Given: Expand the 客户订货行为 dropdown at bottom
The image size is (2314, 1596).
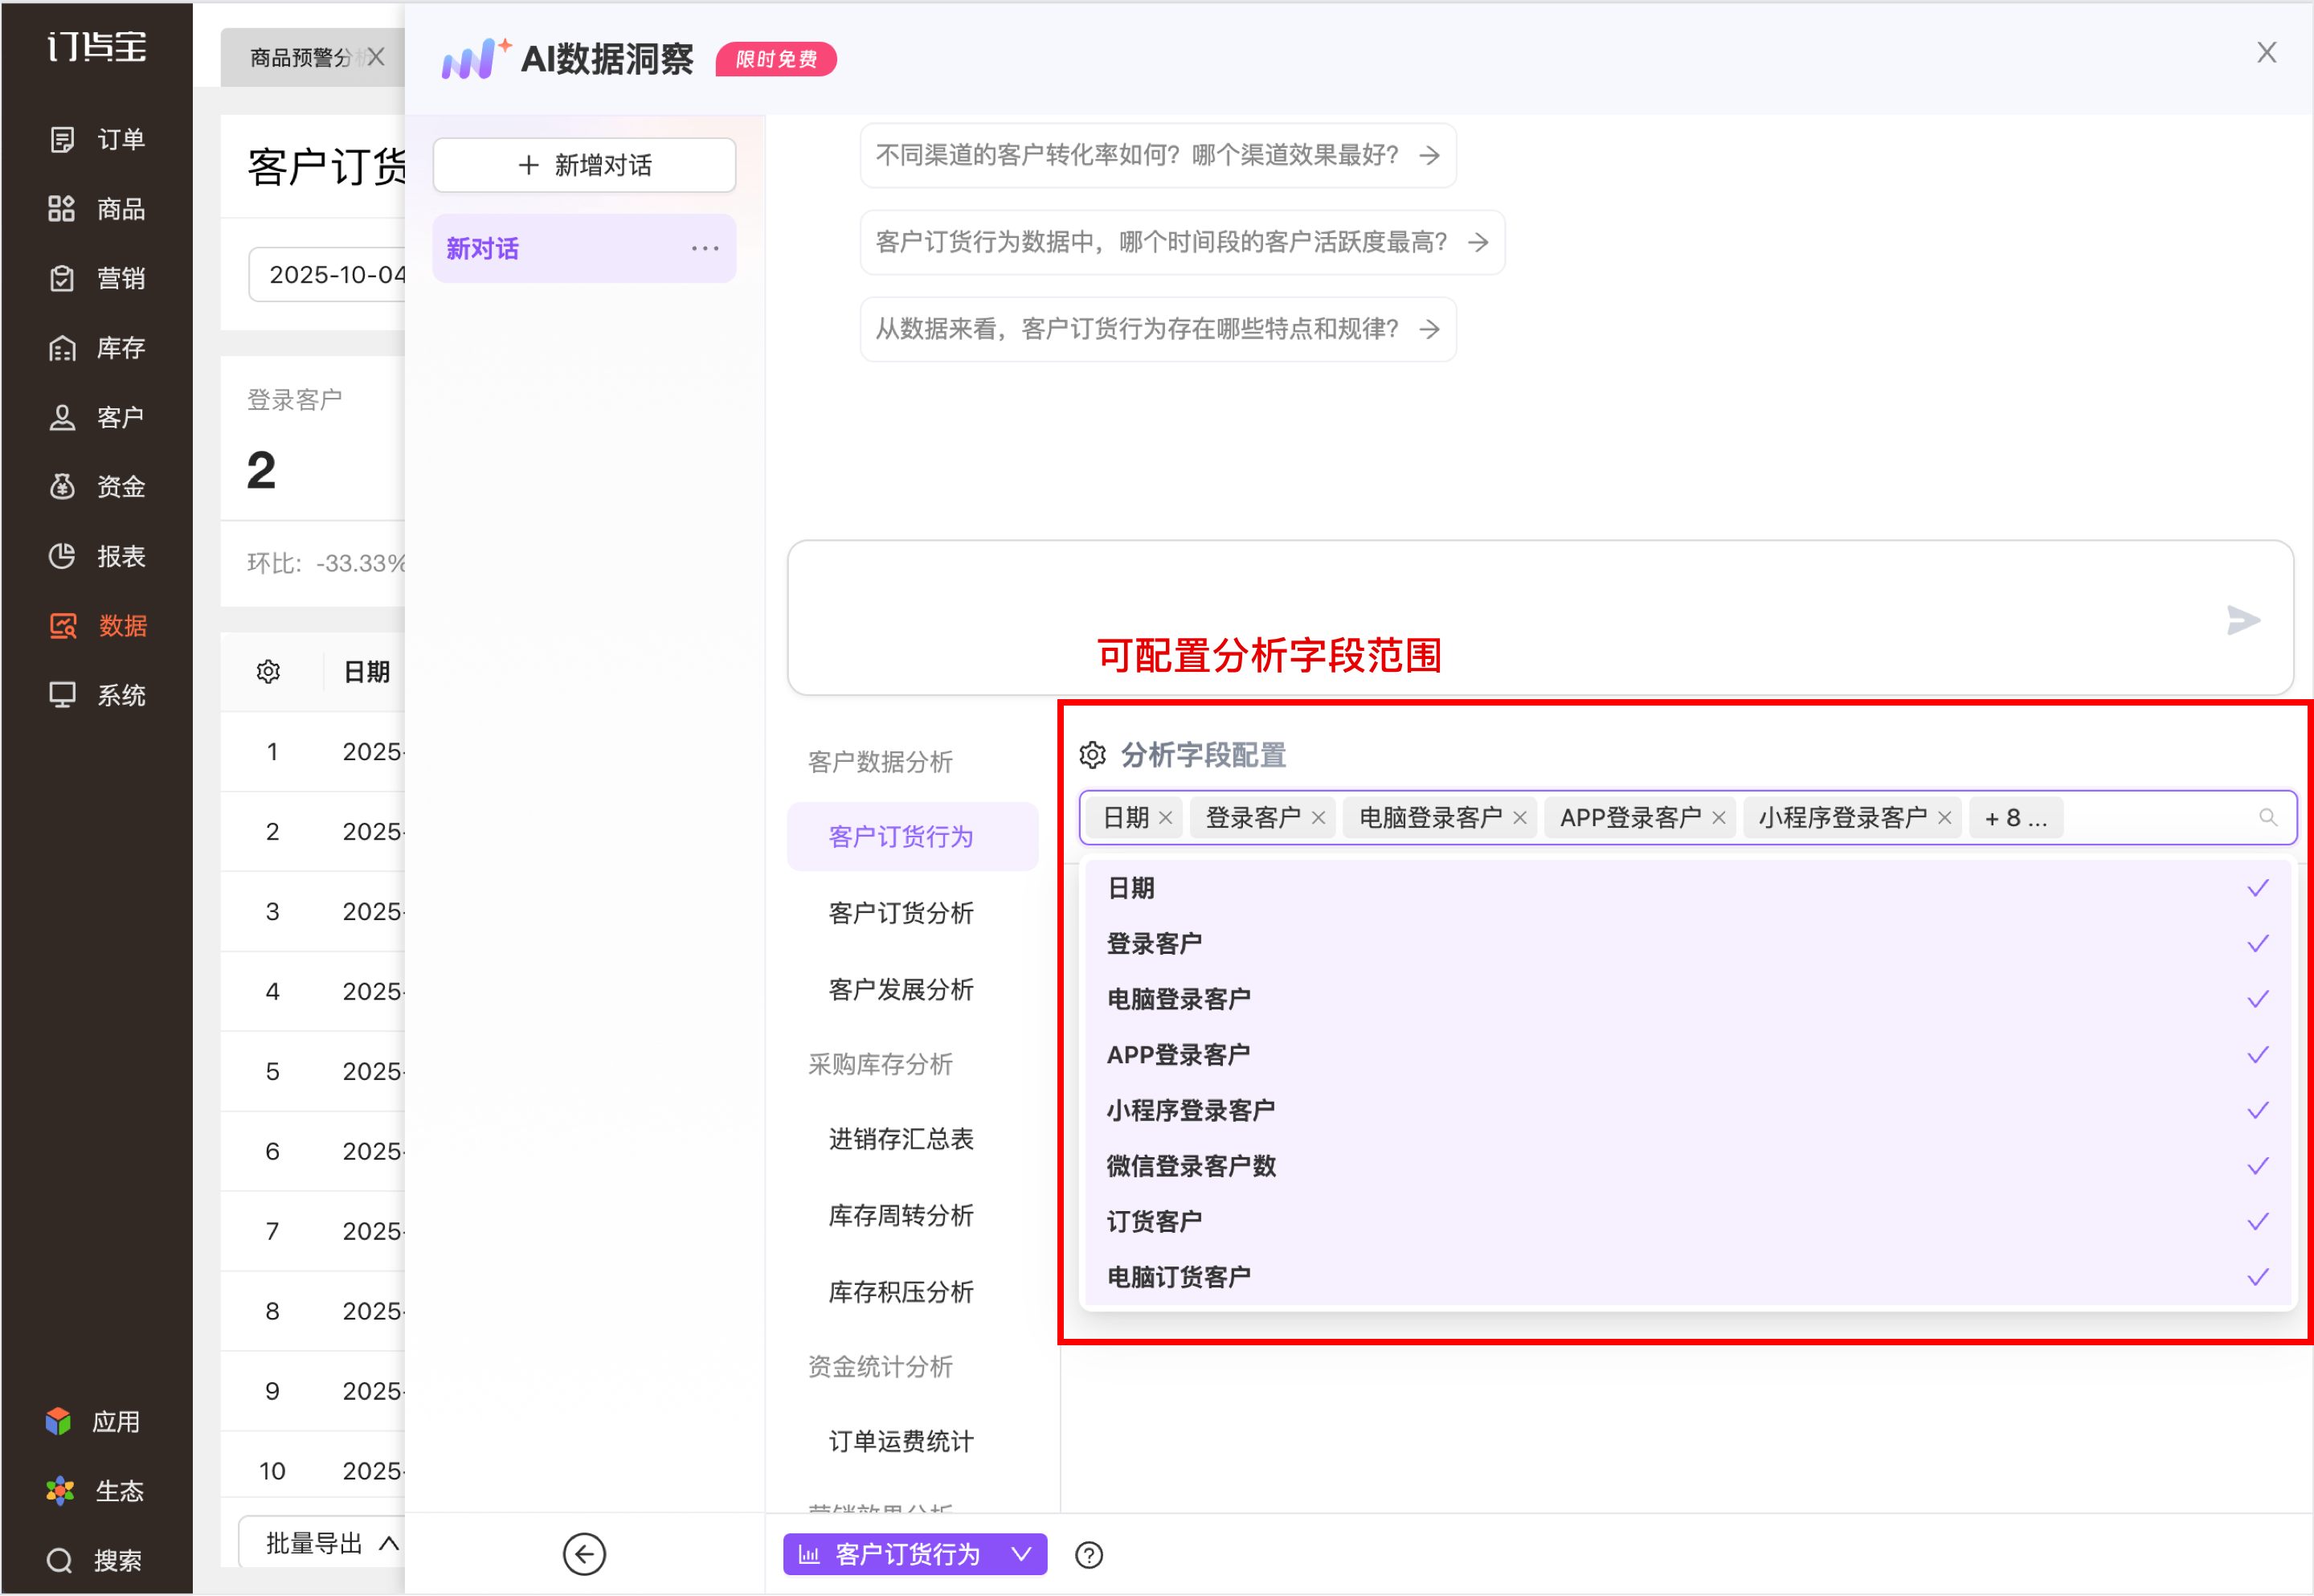Looking at the screenshot, I should [1020, 1554].
